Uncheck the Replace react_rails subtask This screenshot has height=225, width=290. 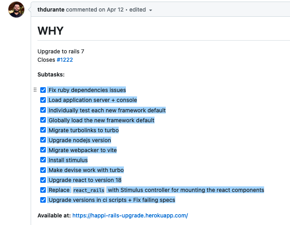coord(43,190)
